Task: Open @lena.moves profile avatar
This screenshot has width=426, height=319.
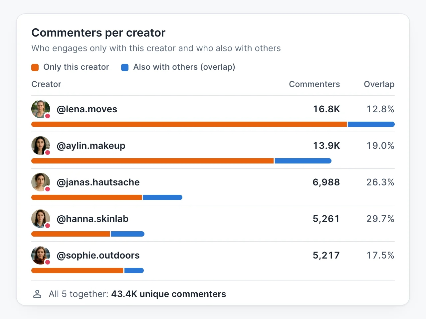Action: tap(41, 109)
